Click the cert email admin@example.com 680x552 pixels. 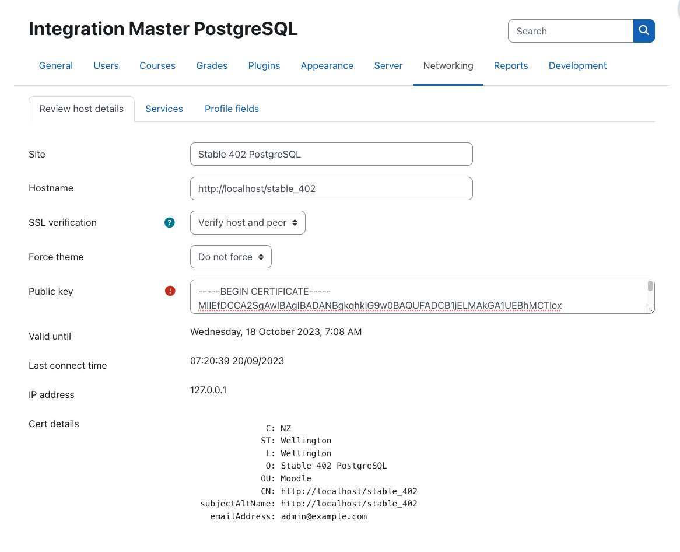point(324,516)
